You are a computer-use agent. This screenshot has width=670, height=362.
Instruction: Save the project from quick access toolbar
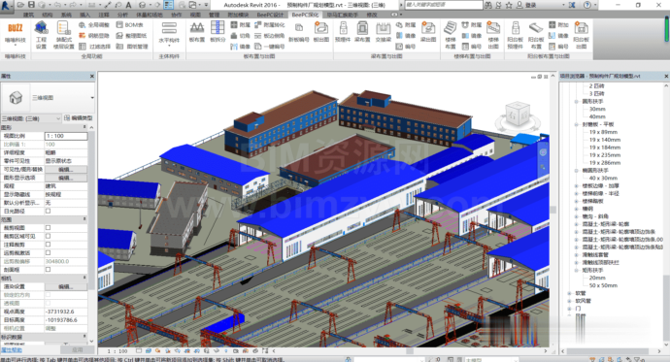(31, 5)
